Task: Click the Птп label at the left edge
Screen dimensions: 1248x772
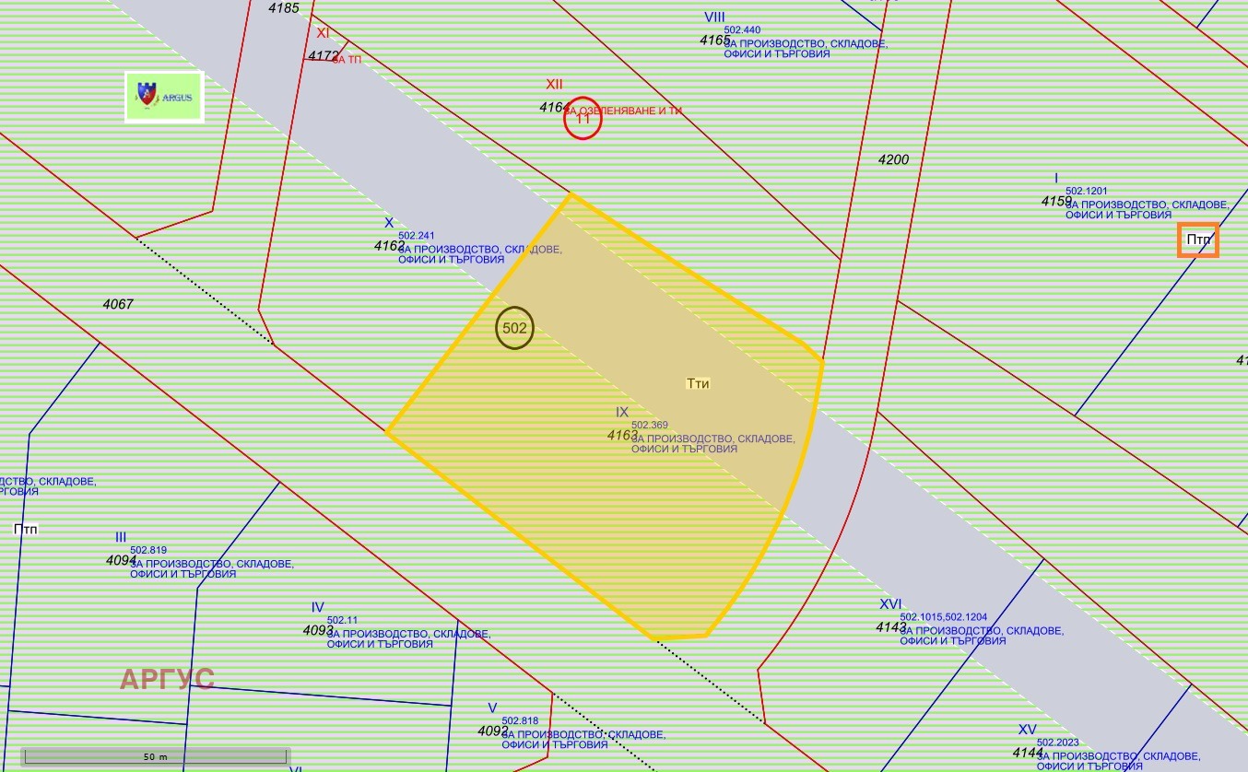Action: pos(26,529)
